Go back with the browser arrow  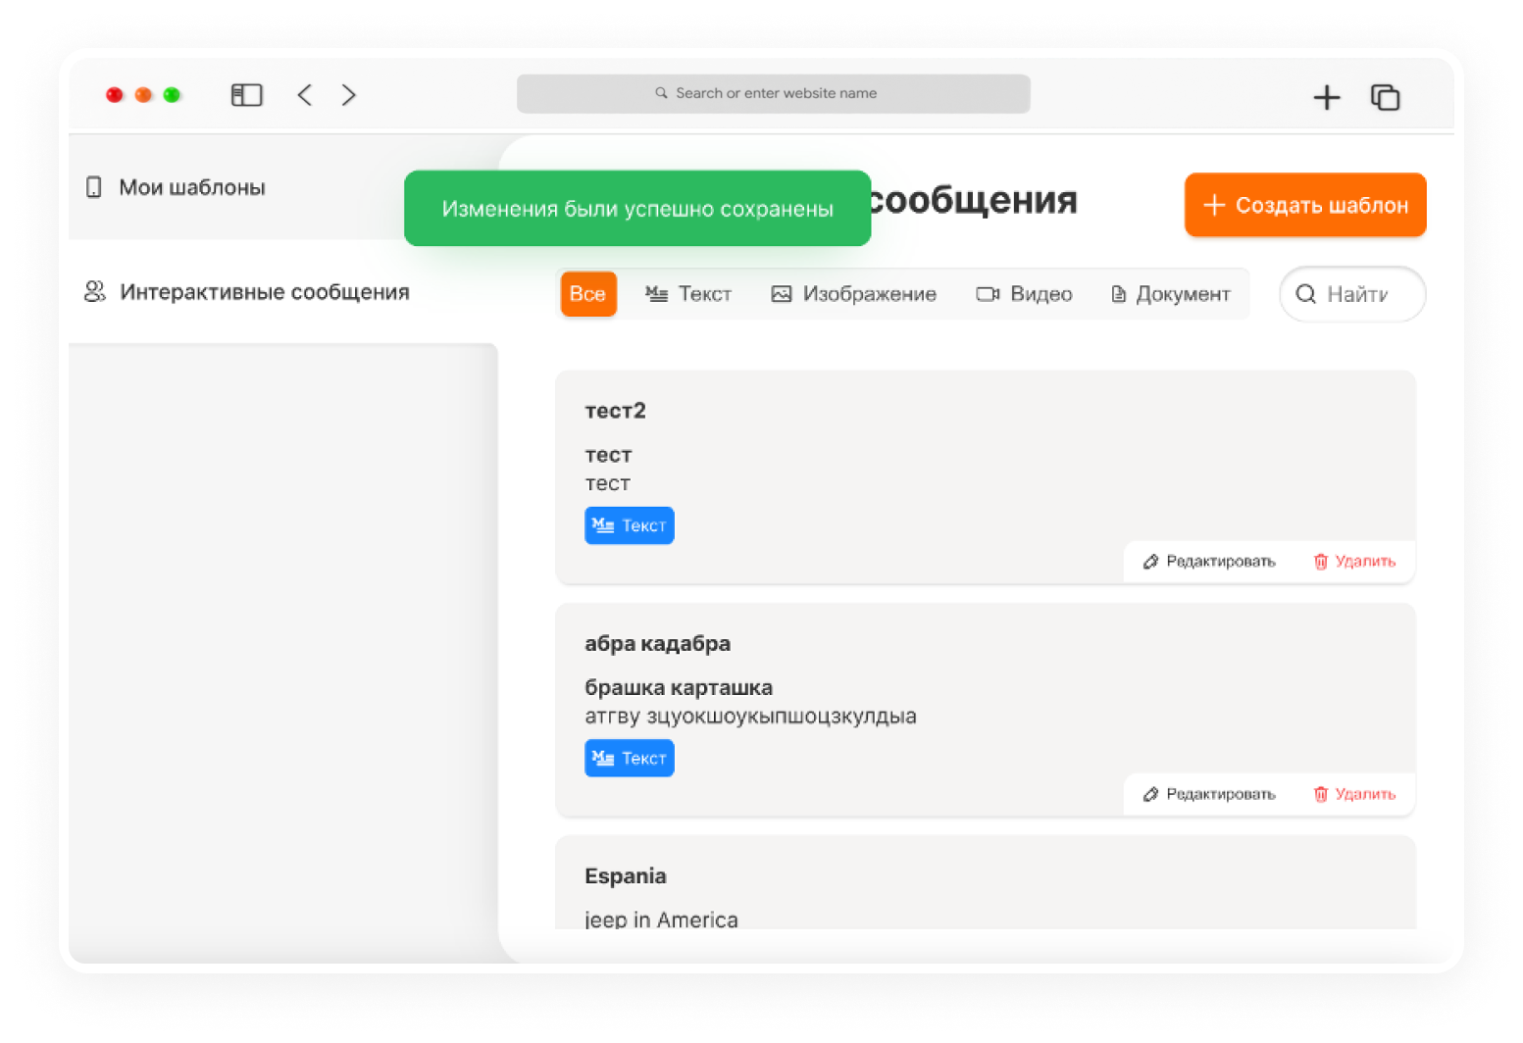(305, 95)
